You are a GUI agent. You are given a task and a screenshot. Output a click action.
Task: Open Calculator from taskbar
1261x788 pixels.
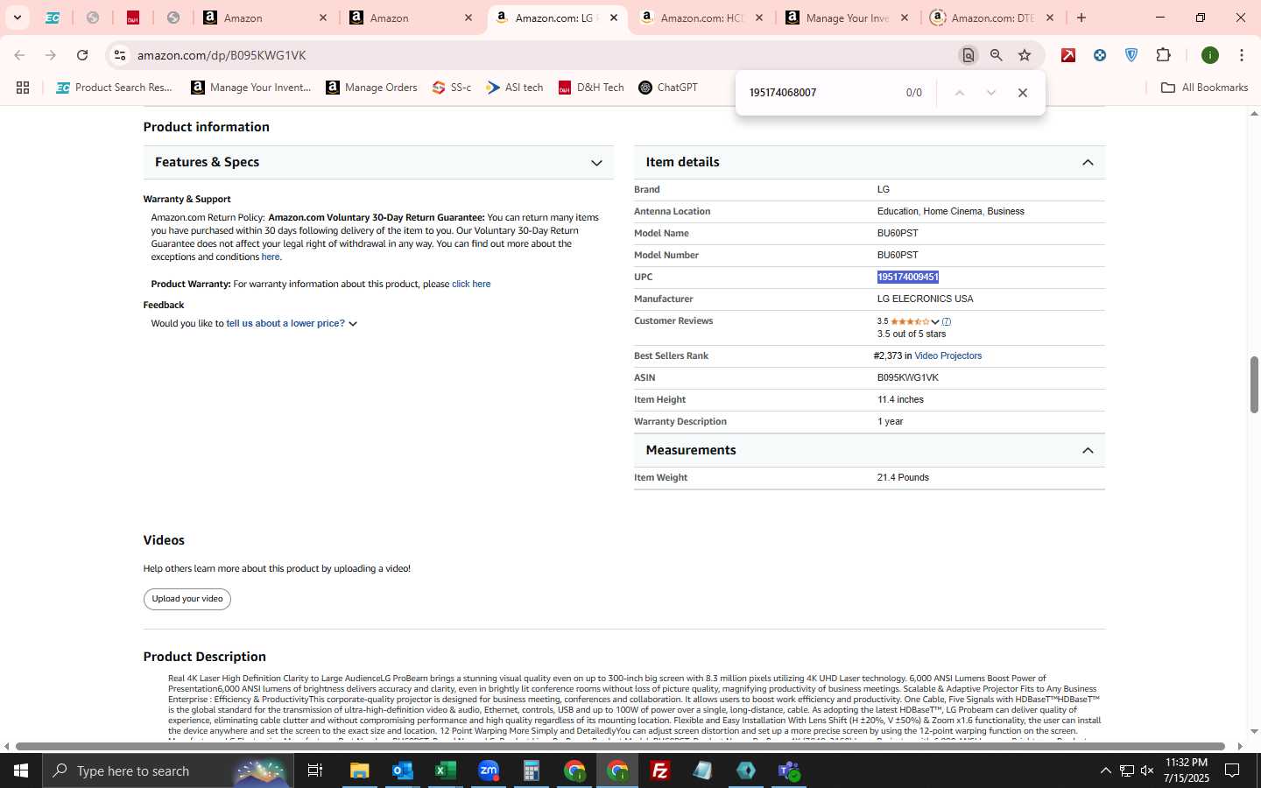[x=532, y=770]
